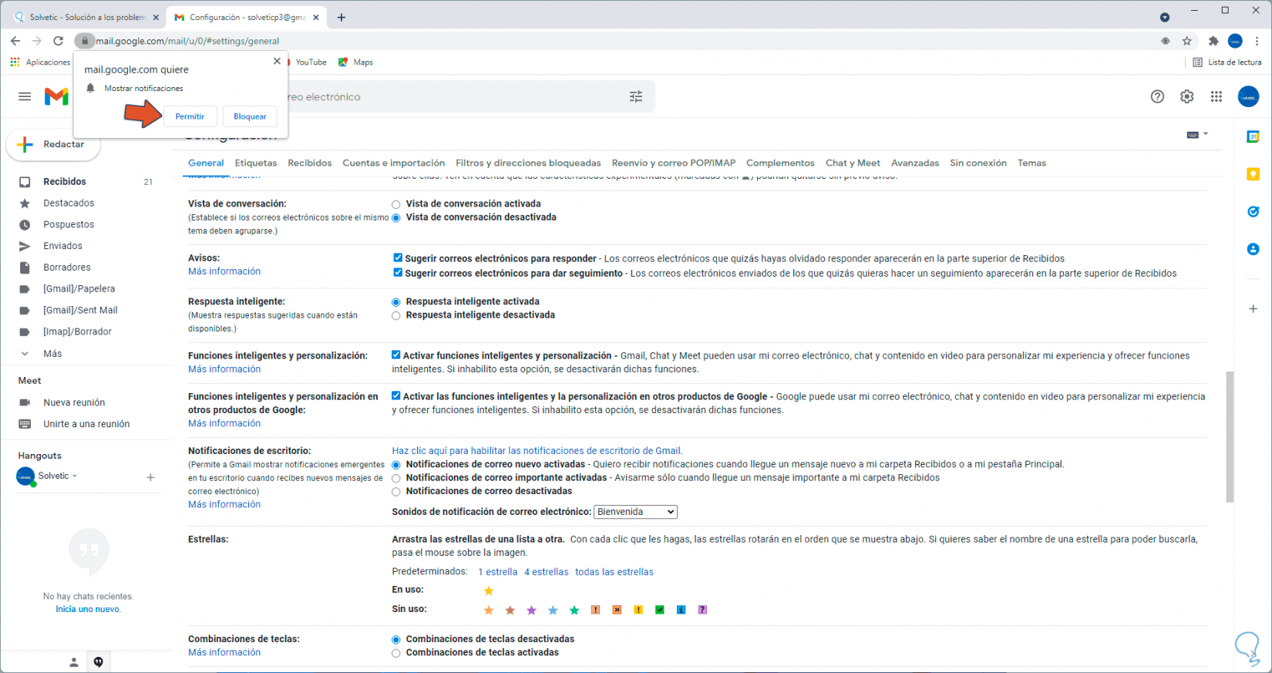Image resolution: width=1272 pixels, height=673 pixels.
Task: Open Contacts in the side panel
Action: pos(1253,249)
